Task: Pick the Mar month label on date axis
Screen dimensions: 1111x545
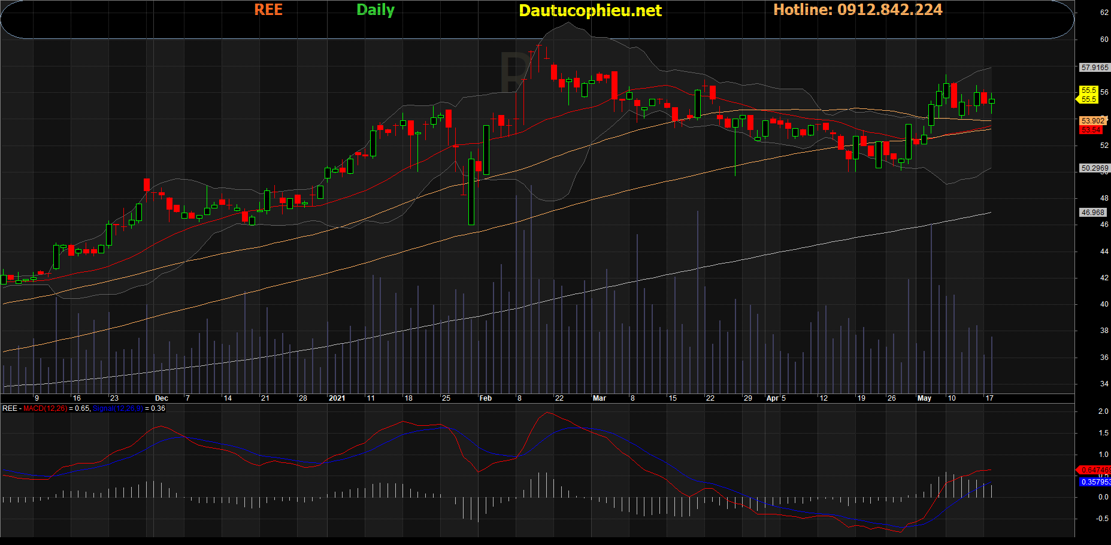Action: (x=600, y=398)
